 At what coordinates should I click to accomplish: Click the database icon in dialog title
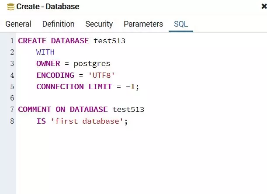10,7
